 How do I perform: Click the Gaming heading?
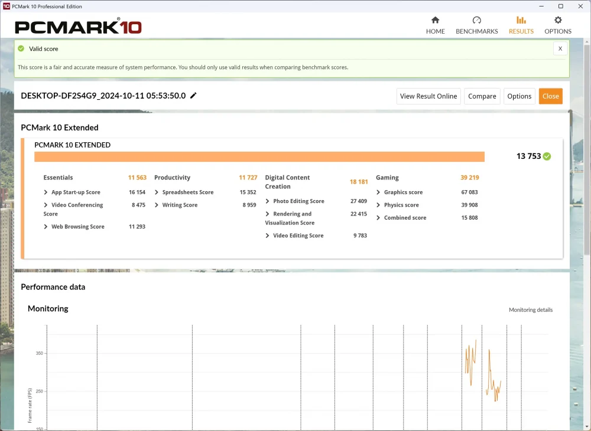click(x=387, y=178)
